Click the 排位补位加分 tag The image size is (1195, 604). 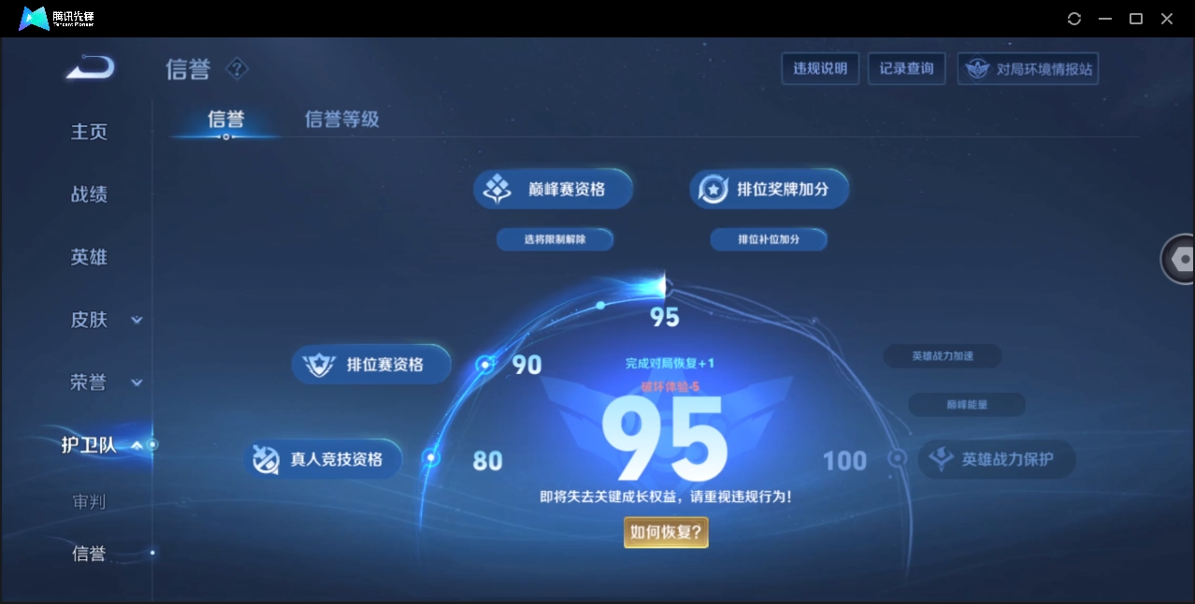pos(769,239)
